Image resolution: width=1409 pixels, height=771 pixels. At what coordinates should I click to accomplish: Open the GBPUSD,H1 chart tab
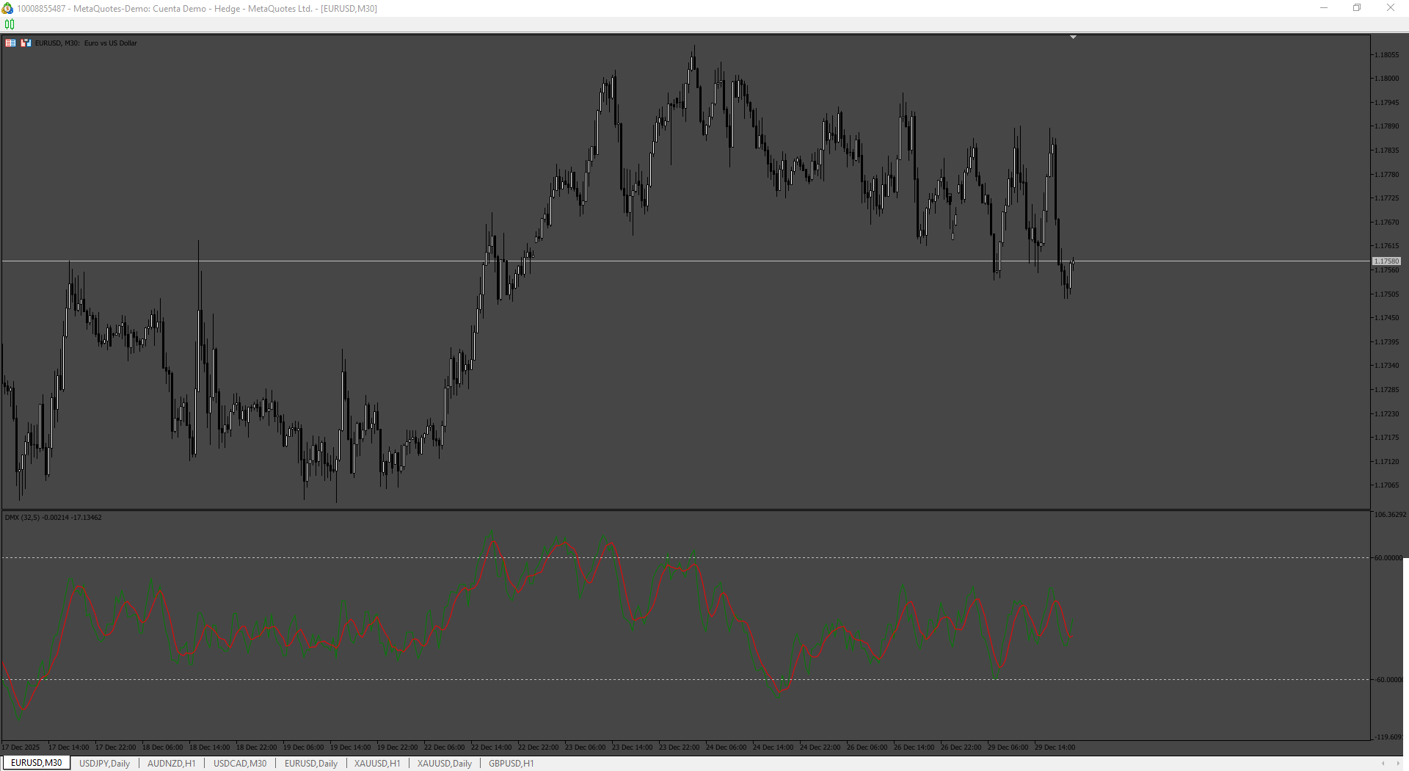(x=511, y=763)
